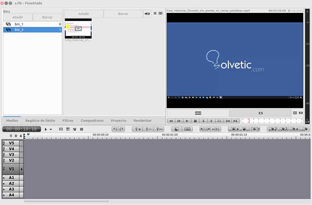Stop playback in the monitor
This screenshot has height=205, width=312.
point(195,121)
